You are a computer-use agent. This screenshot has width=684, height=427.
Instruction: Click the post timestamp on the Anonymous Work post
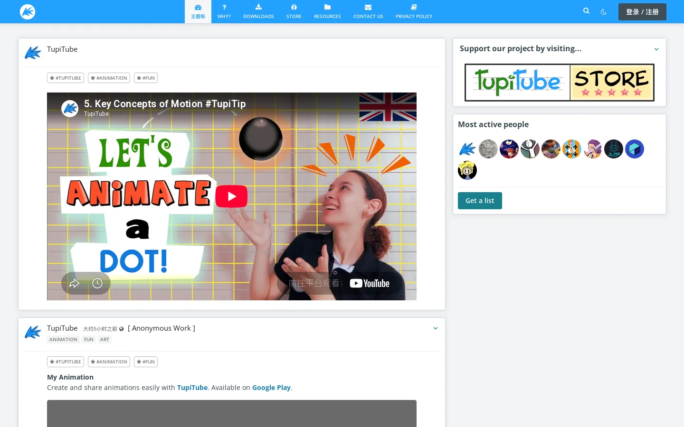pos(100,329)
